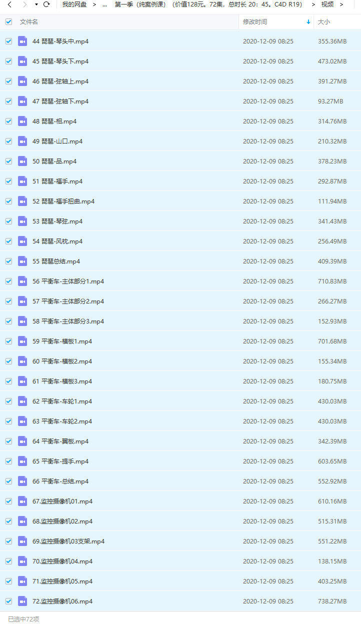This screenshot has width=361, height=624.
Task: Sort by the 文件名 column header
Action: coord(29,22)
